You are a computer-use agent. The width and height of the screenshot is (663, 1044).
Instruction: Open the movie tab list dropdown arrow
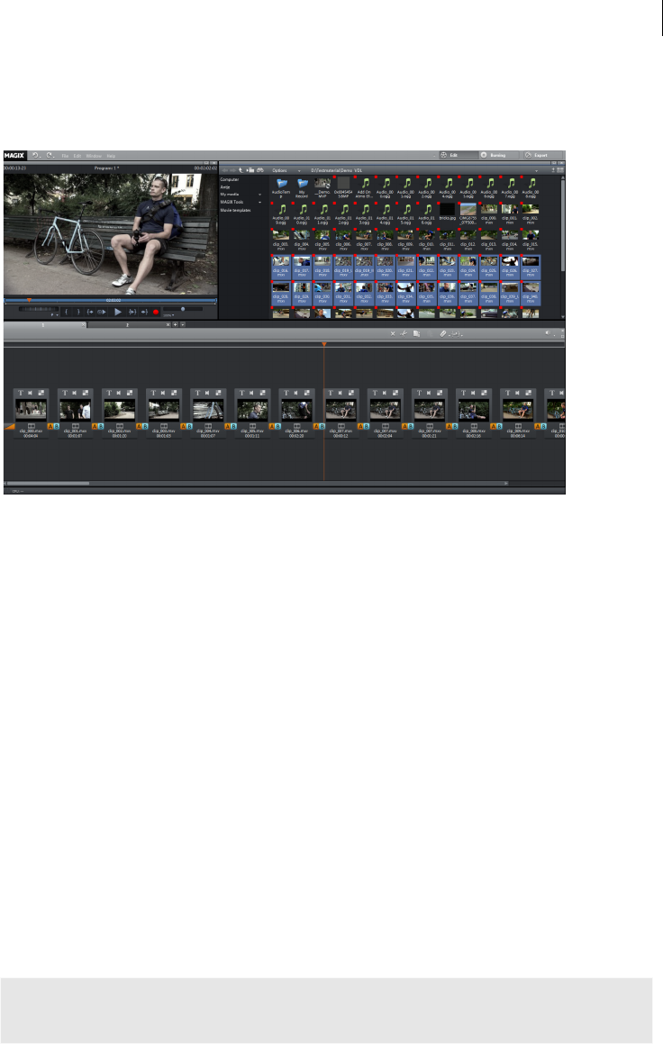tap(183, 325)
